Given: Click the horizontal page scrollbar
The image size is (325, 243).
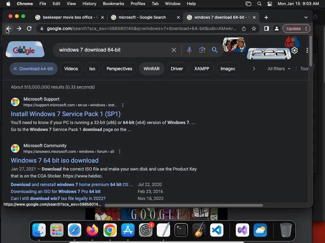Looking at the screenshot, I should point(184,205).
